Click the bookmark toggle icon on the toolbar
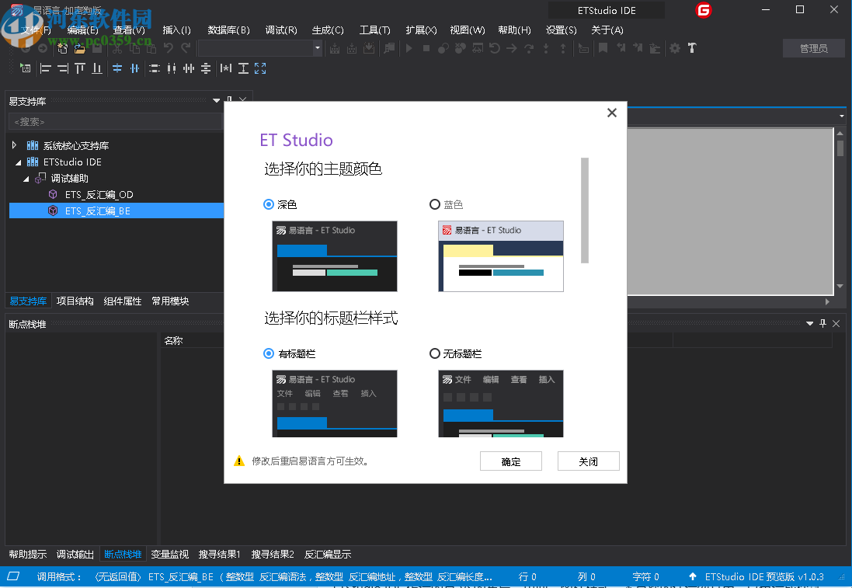852x588 pixels. point(603,48)
